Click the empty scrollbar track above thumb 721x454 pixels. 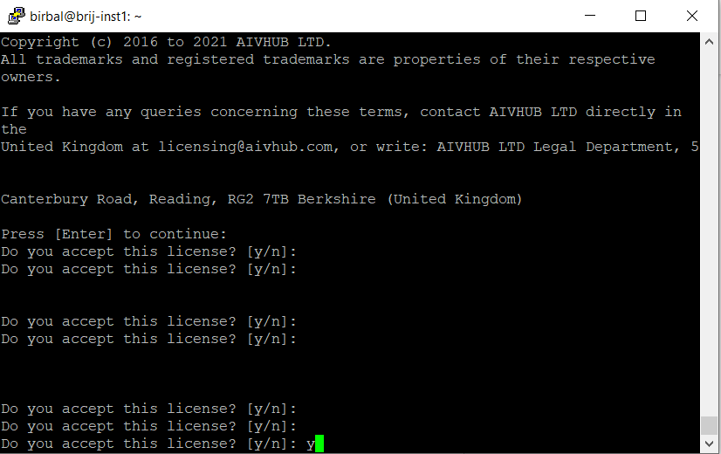709,233
